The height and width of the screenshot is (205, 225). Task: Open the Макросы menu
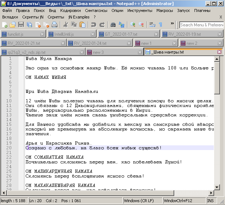(165, 10)
